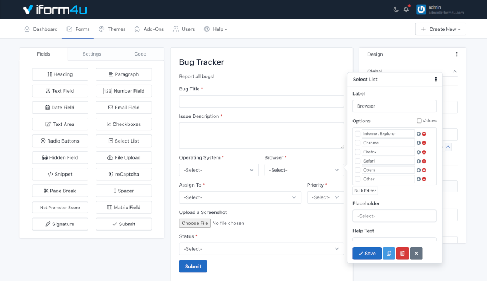Click into the Bug Title input
Image resolution: width=487 pixels, height=281 pixels.
261,101
